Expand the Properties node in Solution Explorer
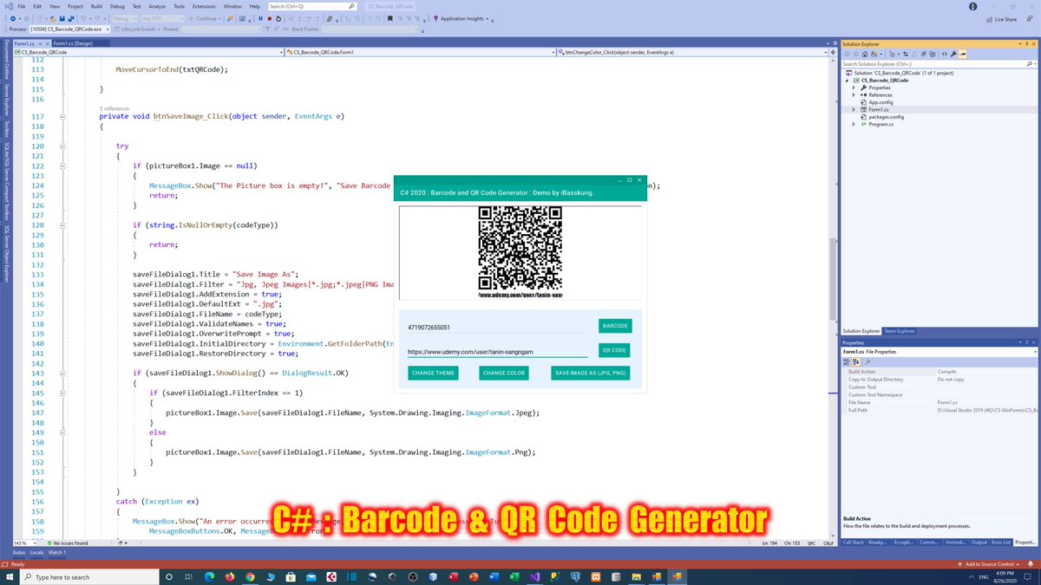This screenshot has width=1041, height=585. click(854, 88)
